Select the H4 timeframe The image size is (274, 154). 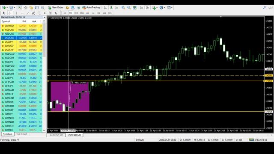[93, 13]
